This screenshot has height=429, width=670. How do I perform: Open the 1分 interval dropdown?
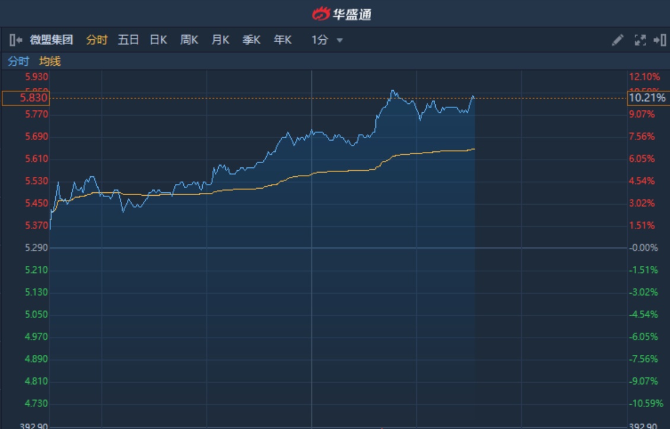coord(320,40)
